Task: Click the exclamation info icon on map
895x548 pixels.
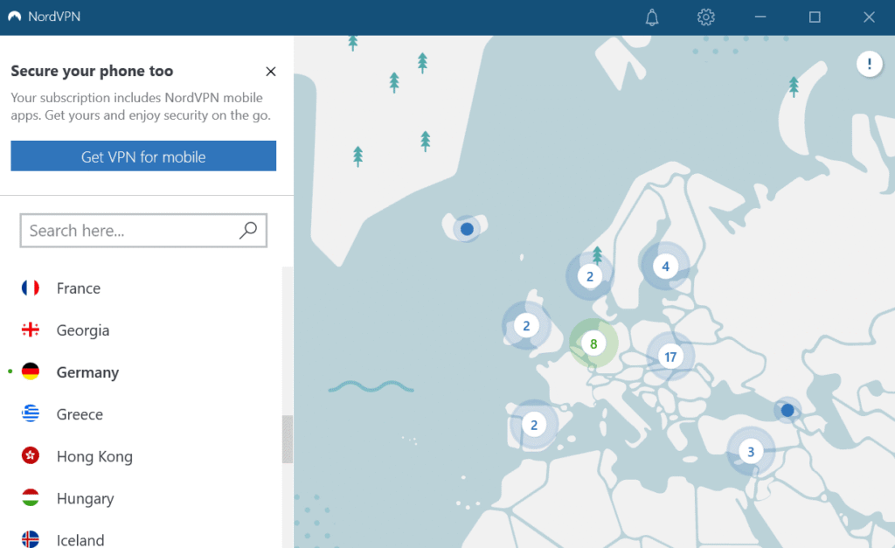Action: pyautogui.click(x=870, y=64)
